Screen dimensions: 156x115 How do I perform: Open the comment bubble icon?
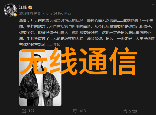coord(75,111)
